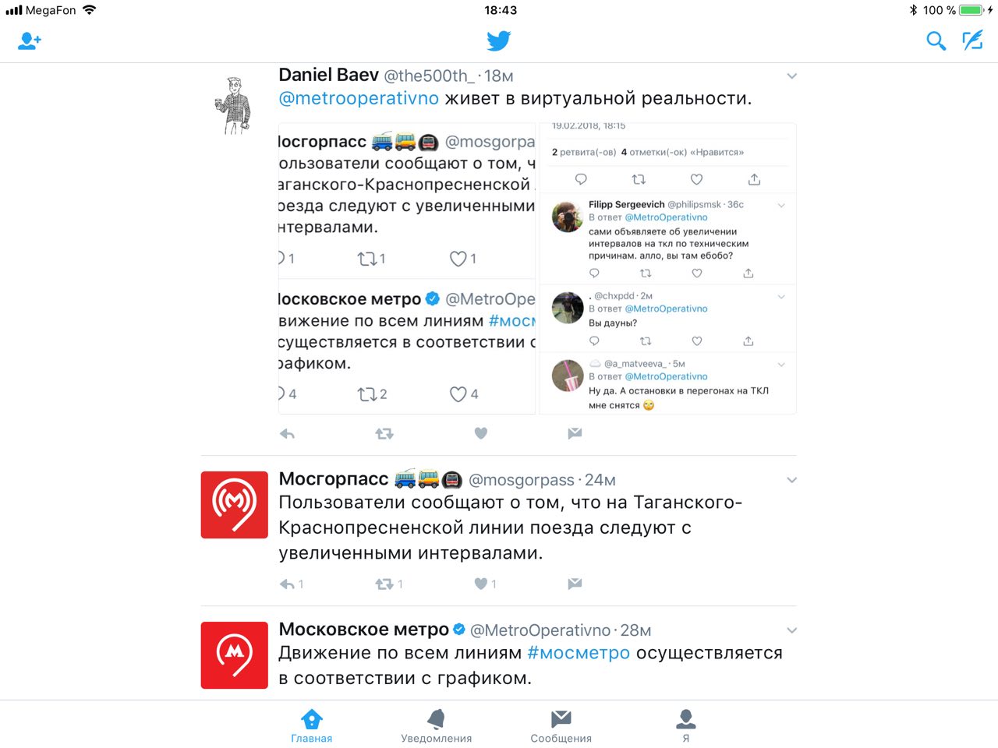Open Московское метро profile avatar

[x=235, y=655]
